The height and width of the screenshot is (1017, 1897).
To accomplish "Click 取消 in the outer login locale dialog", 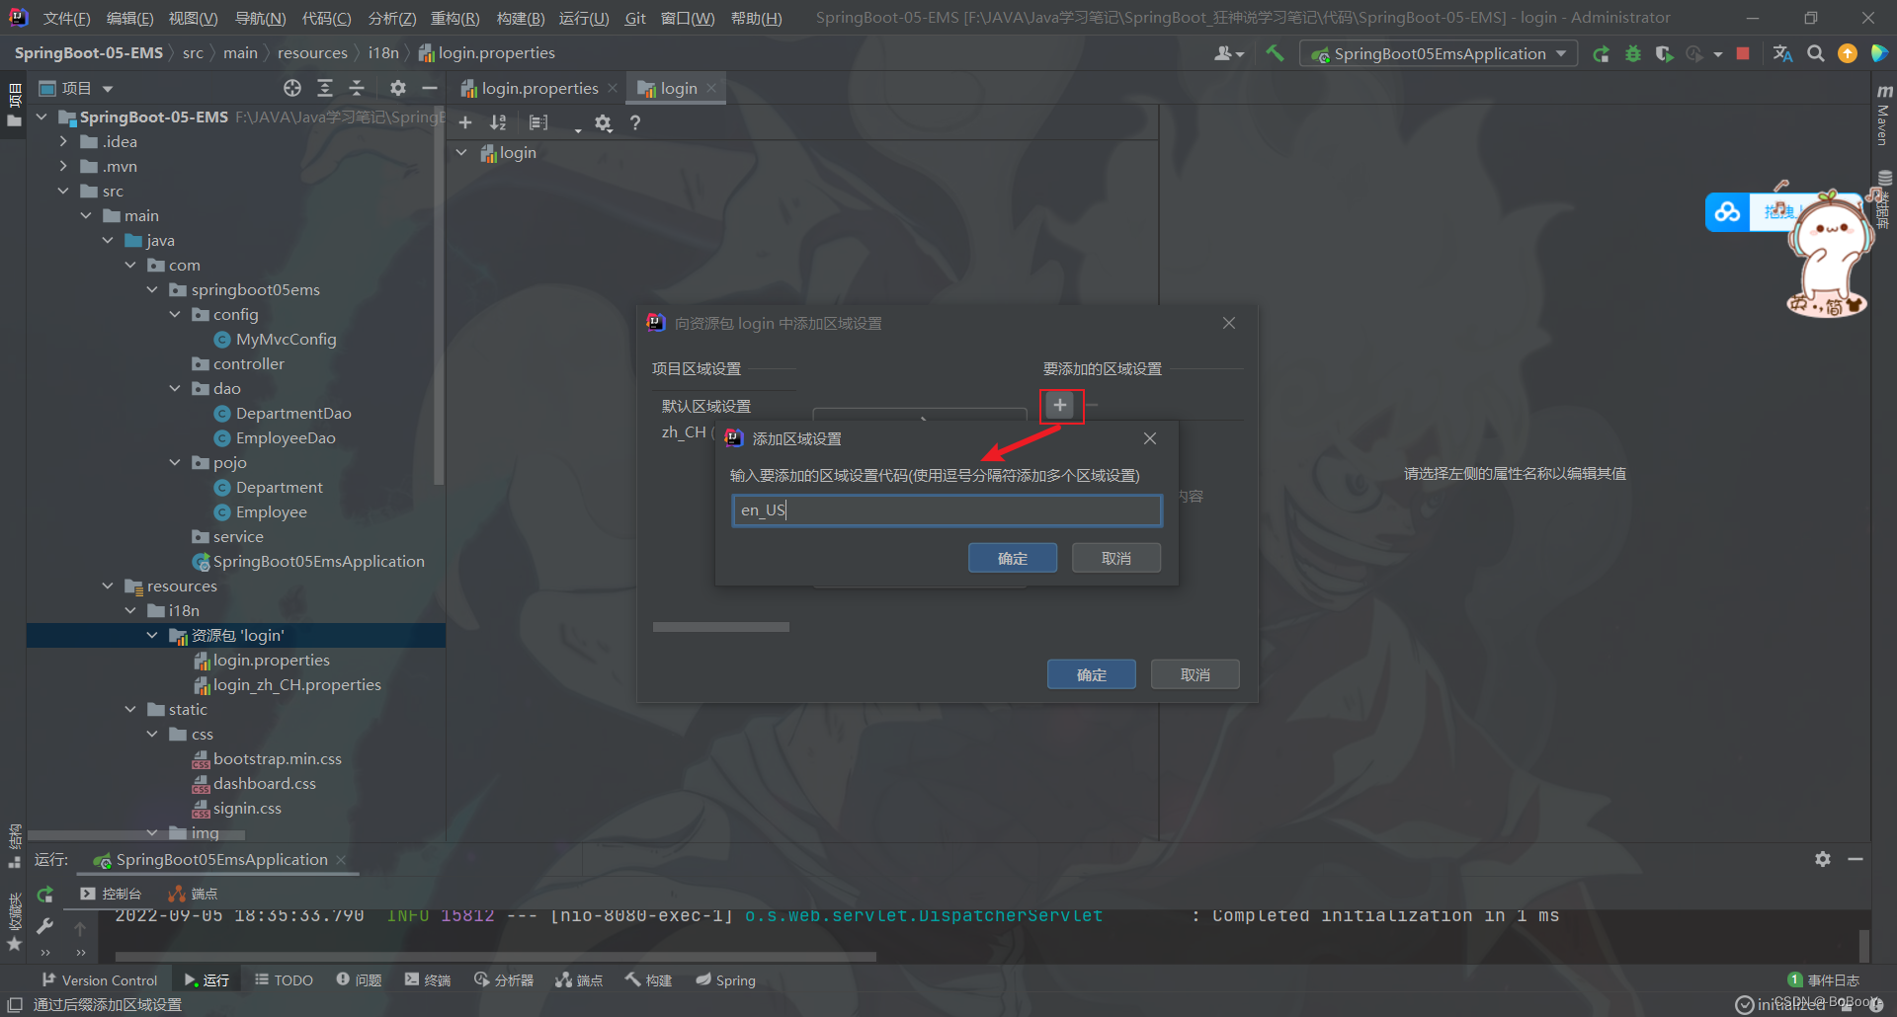I will tap(1196, 674).
